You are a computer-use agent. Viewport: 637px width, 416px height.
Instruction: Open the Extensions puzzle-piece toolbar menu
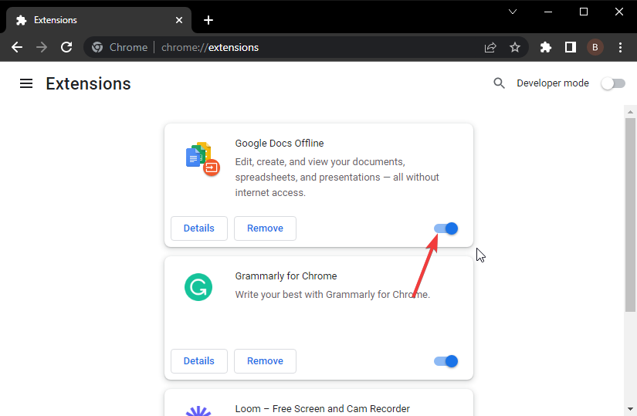pos(546,47)
